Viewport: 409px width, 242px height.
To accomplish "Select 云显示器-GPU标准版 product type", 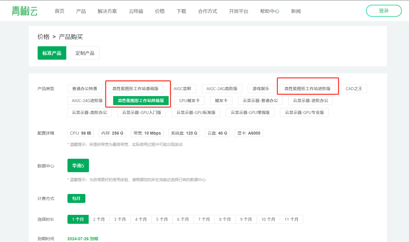I will [196, 112].
